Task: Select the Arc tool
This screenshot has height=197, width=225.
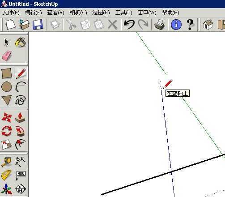Action: pyautogui.click(x=21, y=86)
